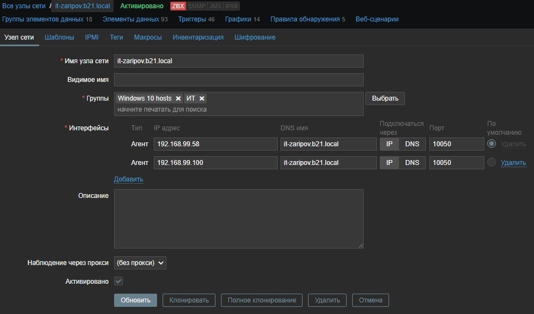Viewport: 534px width, 314px height.
Task: Grab the description textarea resize handle
Action: pos(360,246)
